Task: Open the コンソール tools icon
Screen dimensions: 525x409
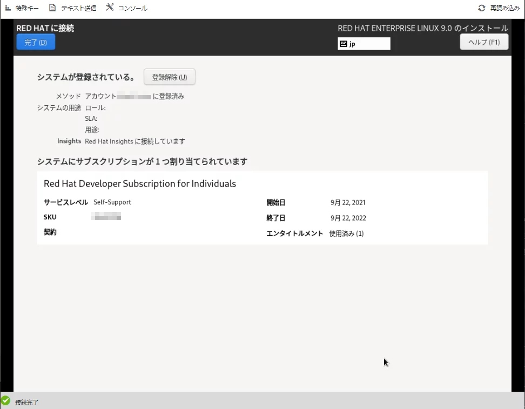Action: tap(110, 8)
